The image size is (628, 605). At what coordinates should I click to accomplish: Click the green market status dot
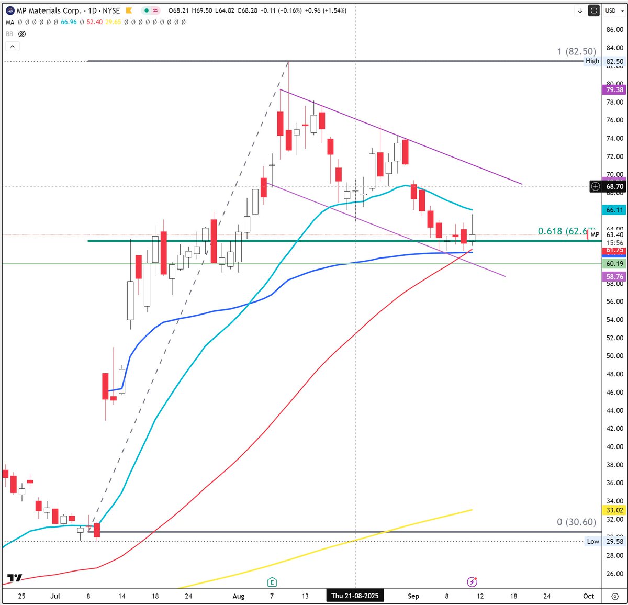(x=148, y=10)
